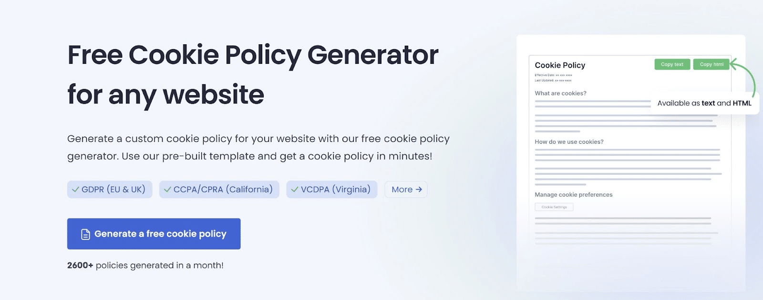Click the Last Updated line in the preview
This screenshot has height=300, width=763.
tap(553, 80)
